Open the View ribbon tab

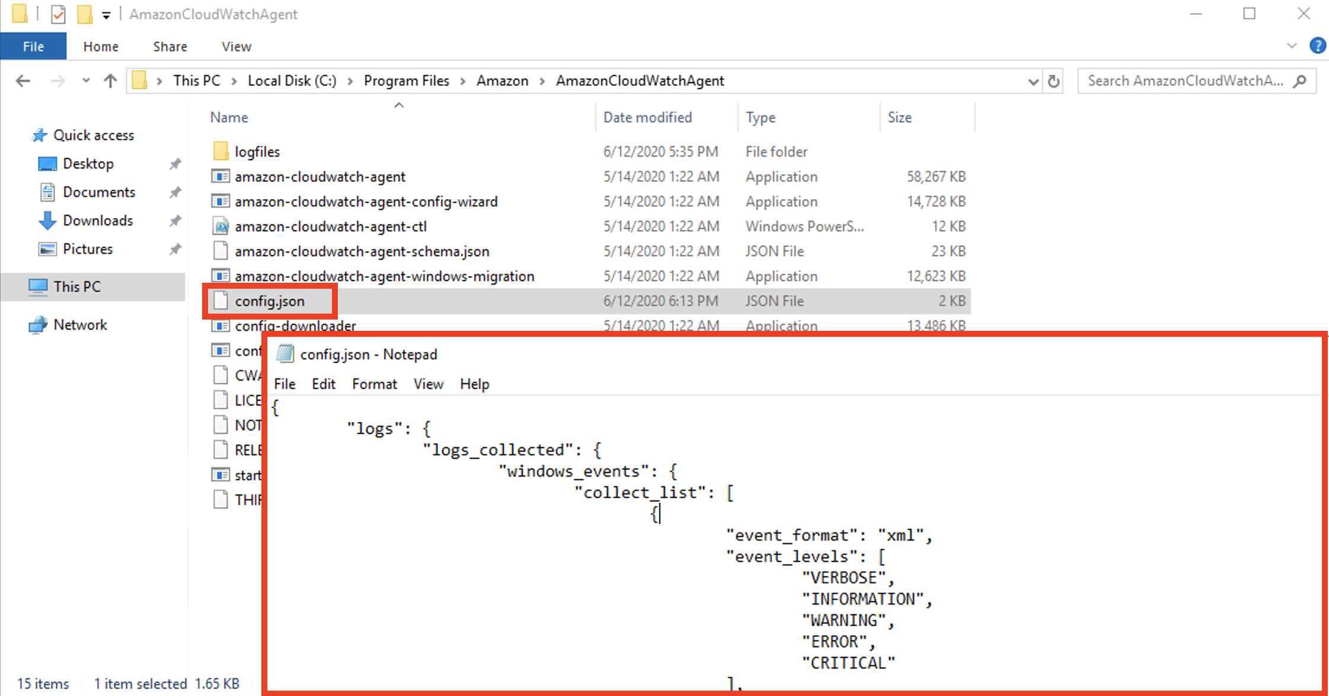[x=236, y=46]
